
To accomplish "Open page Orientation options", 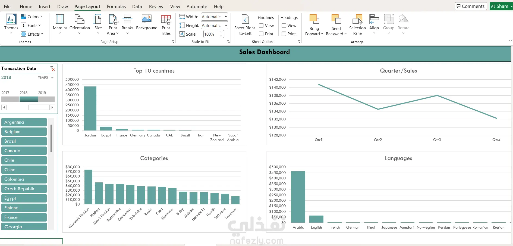I will [80, 24].
